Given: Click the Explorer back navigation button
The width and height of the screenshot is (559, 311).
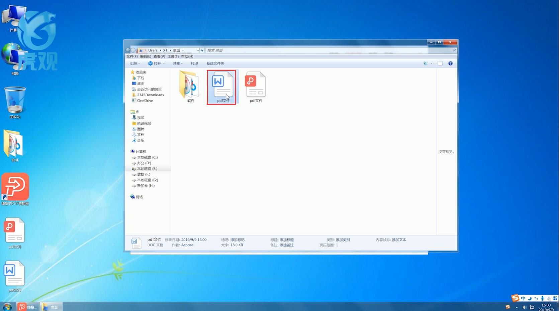Looking at the screenshot, I should coord(128,50).
